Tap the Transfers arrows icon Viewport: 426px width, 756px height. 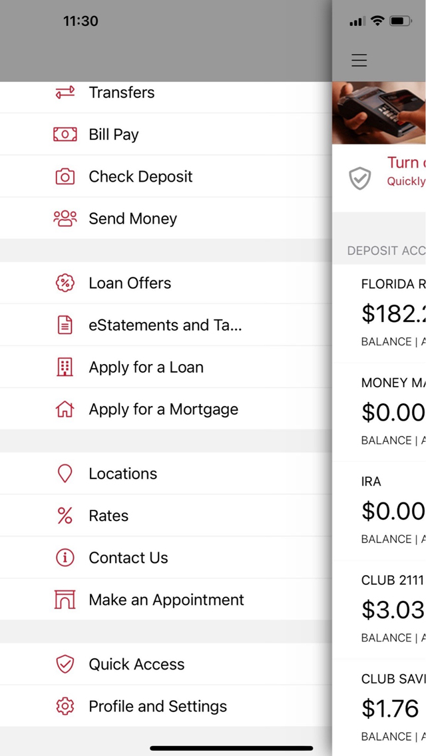coord(65,92)
